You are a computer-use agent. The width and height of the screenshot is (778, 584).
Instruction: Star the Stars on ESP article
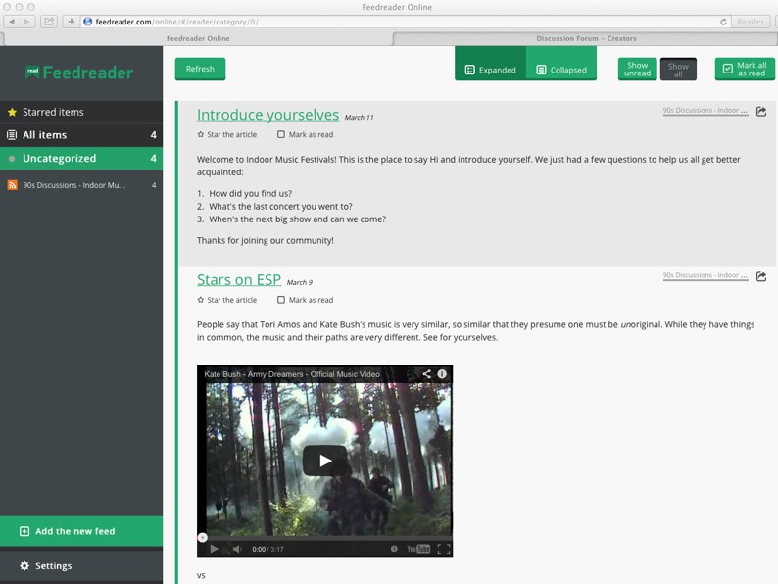pyautogui.click(x=201, y=300)
